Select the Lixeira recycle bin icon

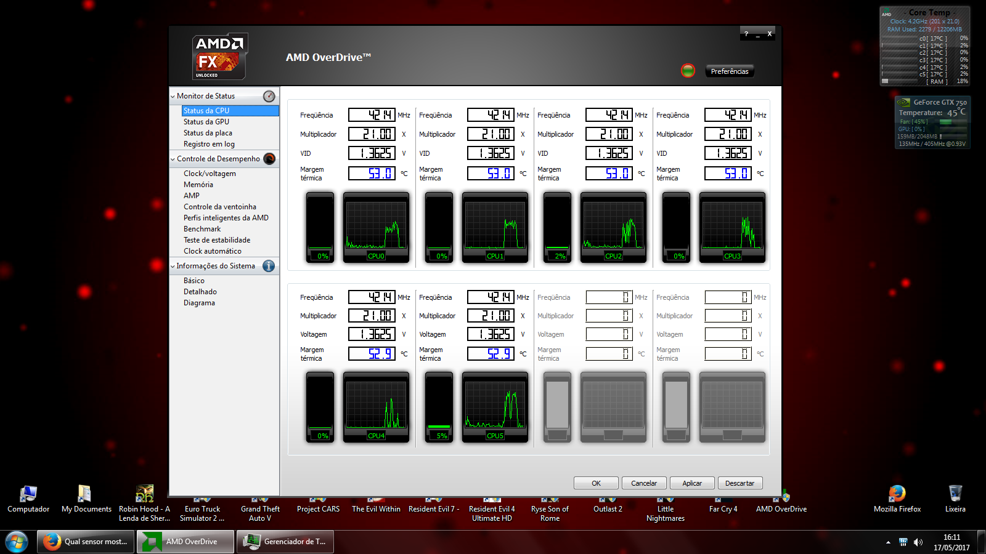(x=955, y=499)
